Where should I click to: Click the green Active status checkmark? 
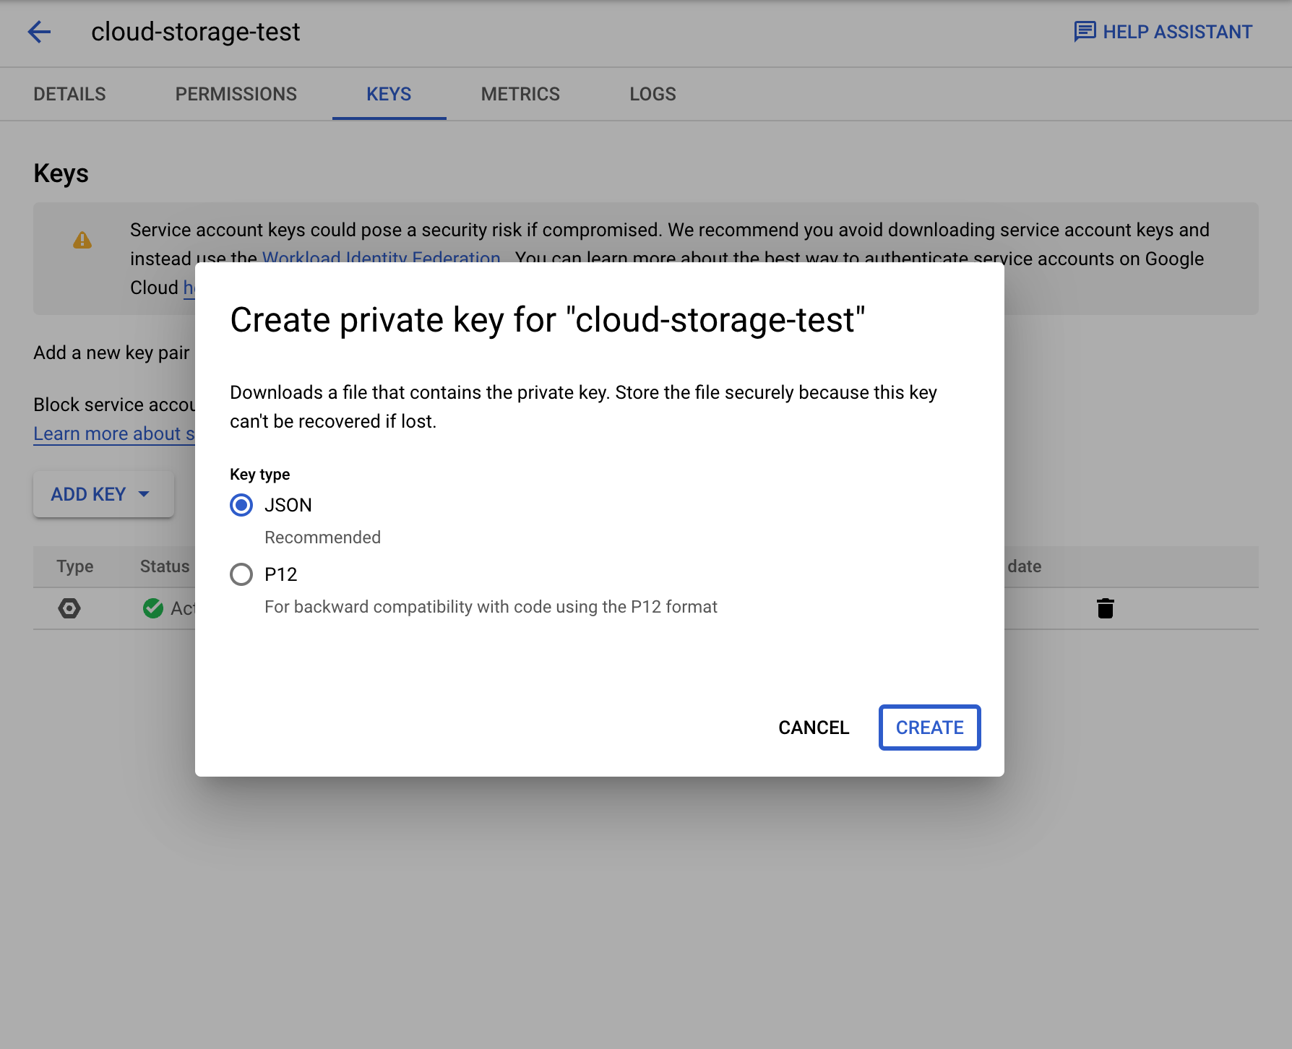[153, 608]
